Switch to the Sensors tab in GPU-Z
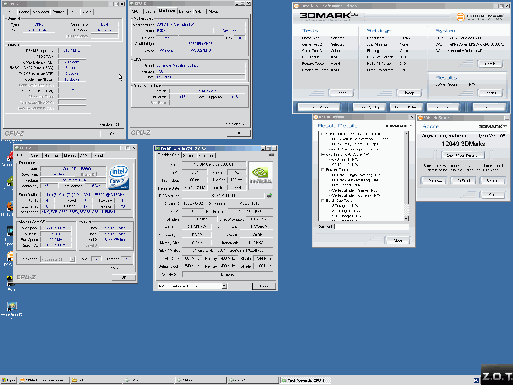This screenshot has width=513, height=385. pos(189,156)
